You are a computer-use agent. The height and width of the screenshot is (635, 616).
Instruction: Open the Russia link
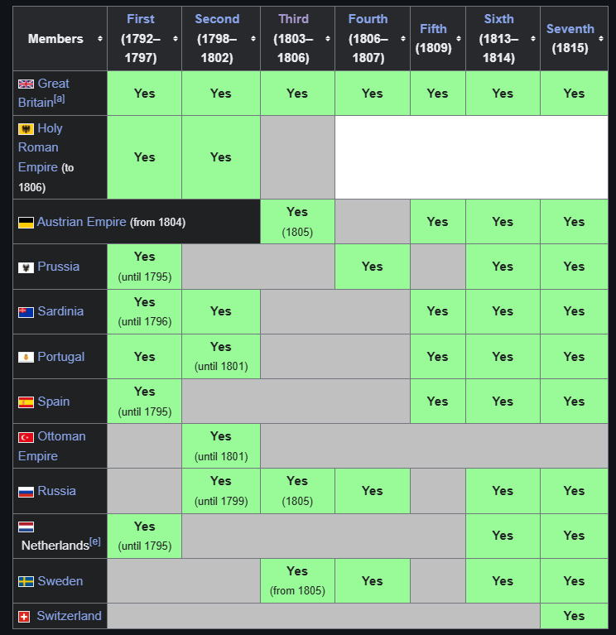56,491
